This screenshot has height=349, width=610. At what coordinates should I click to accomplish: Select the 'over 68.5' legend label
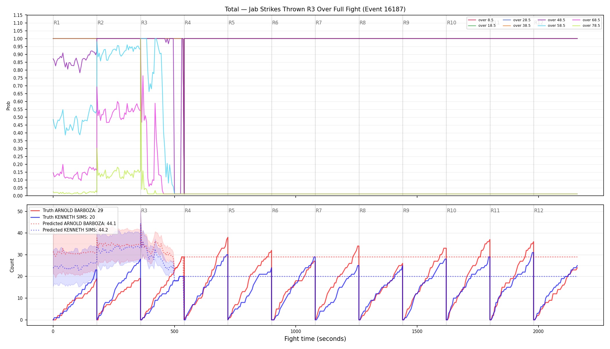[x=591, y=20]
